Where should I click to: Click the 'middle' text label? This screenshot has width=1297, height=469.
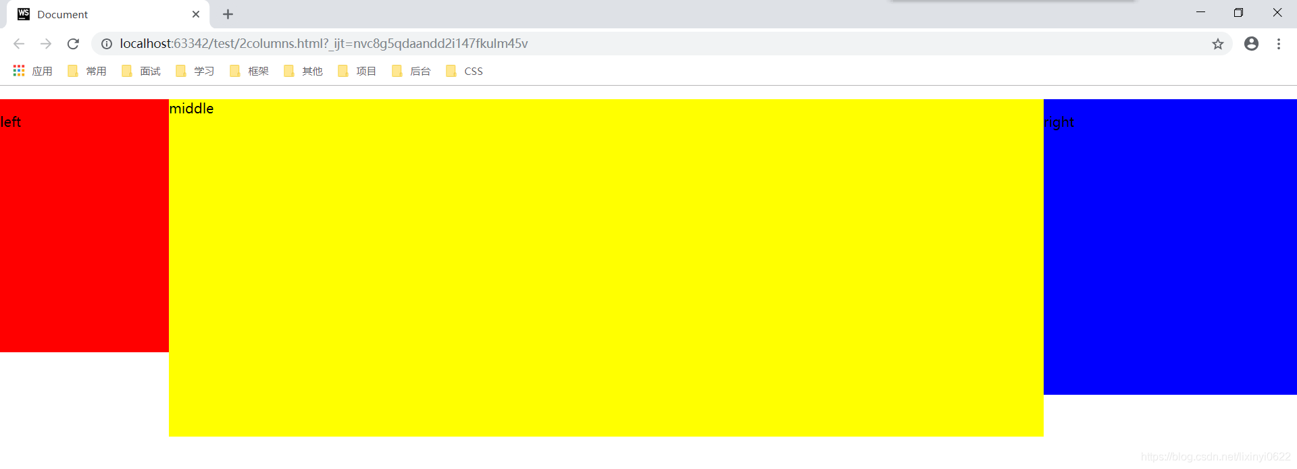point(191,108)
